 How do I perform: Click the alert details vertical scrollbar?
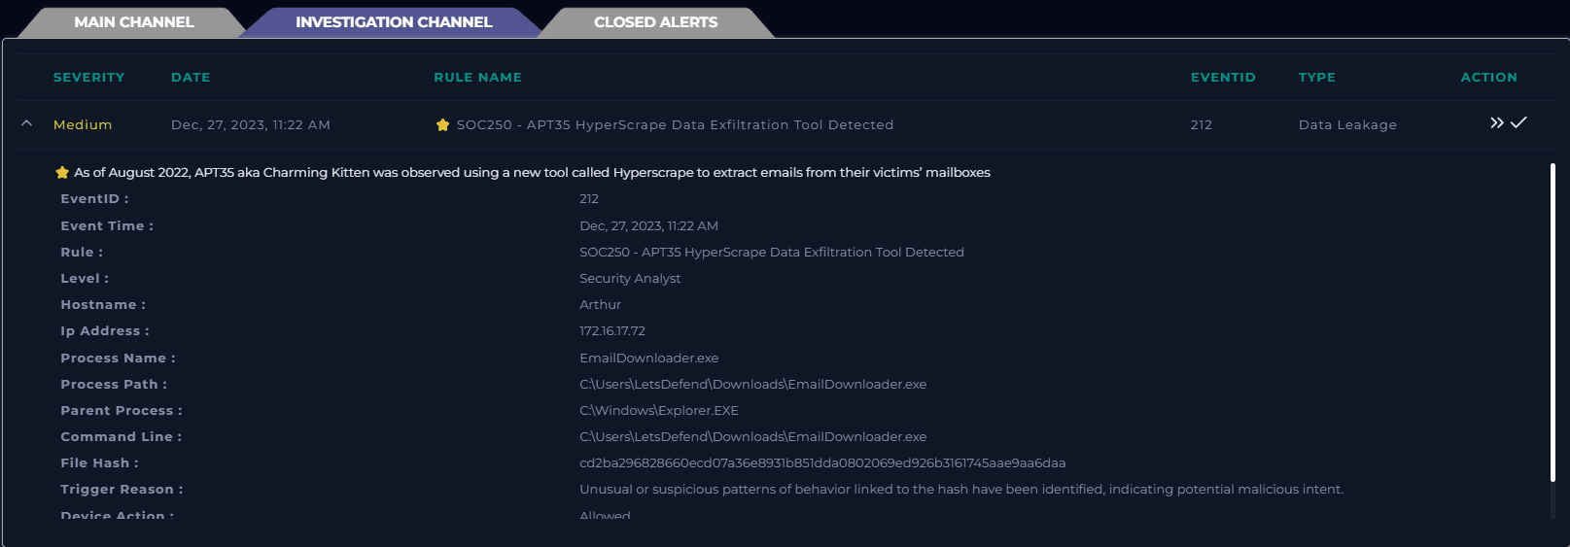tap(1553, 321)
